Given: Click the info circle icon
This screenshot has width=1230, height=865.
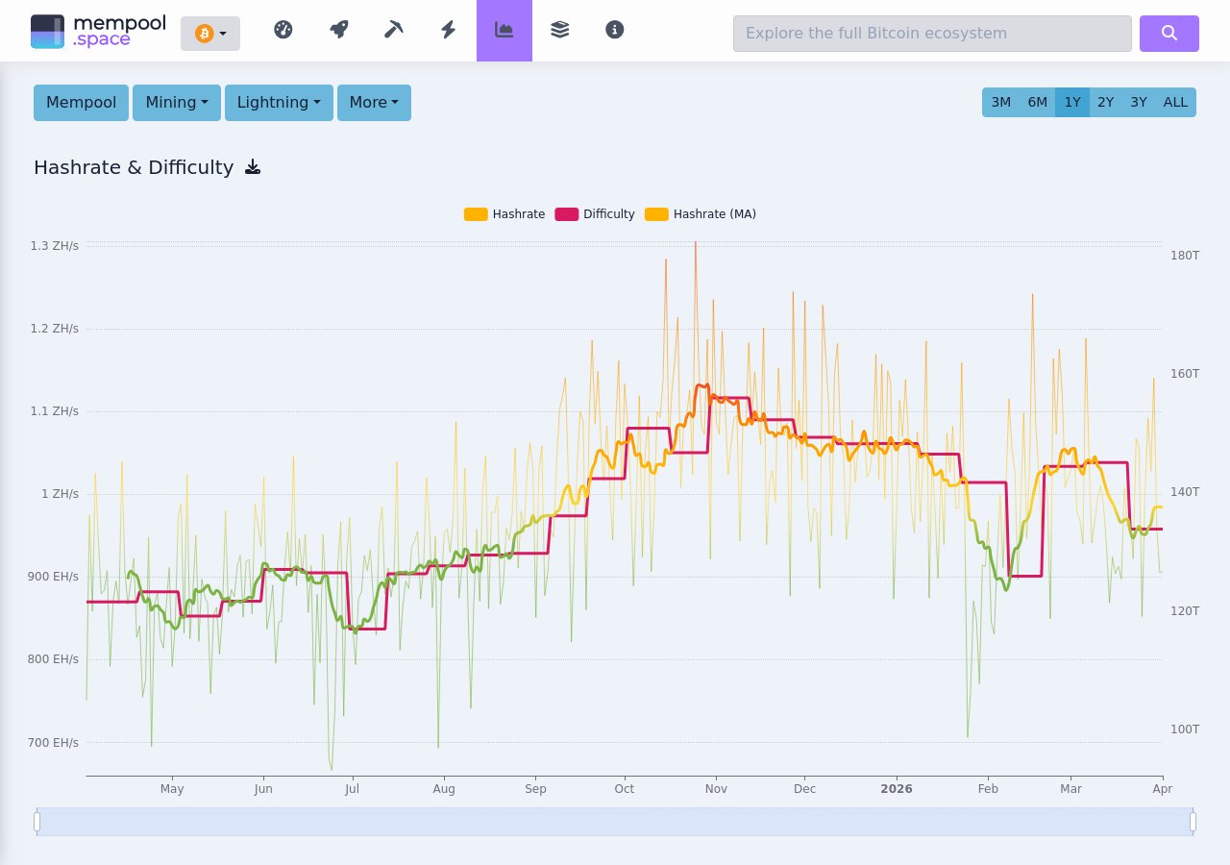Looking at the screenshot, I should point(614,30).
